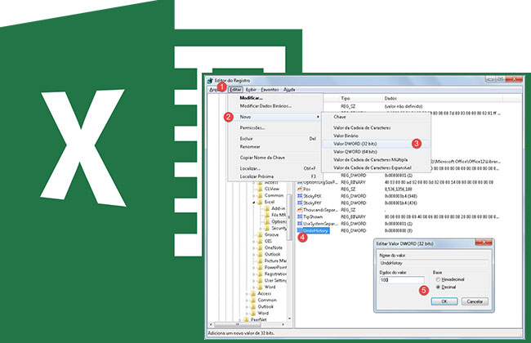The image size is (531, 343).
Task: Open the Favoritos menu
Action: pos(270,90)
